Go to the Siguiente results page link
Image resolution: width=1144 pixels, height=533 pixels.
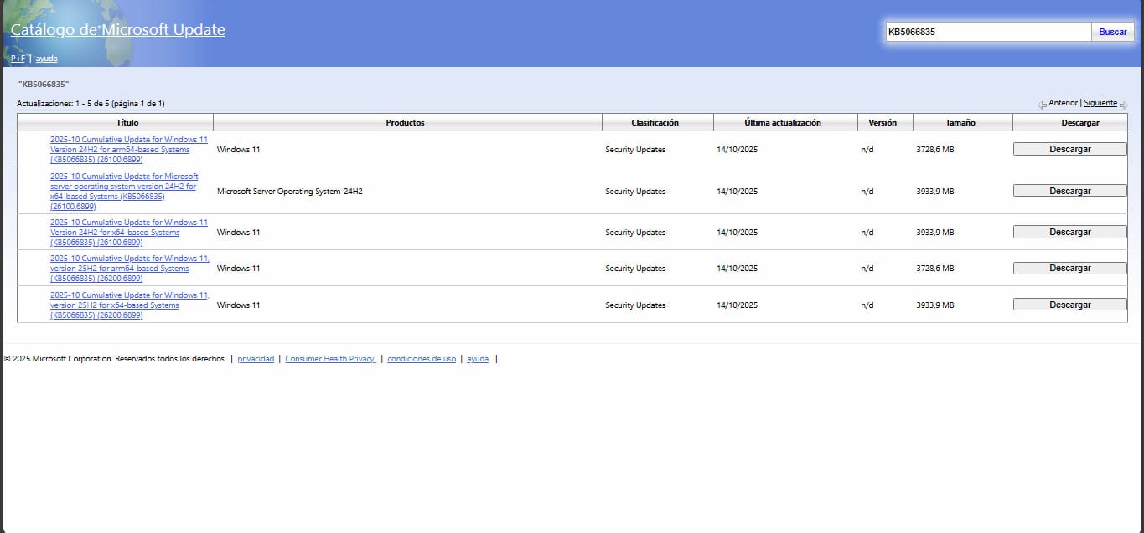(1100, 103)
